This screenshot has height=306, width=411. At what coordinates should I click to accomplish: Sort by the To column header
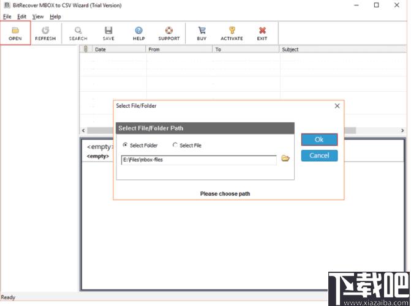246,49
